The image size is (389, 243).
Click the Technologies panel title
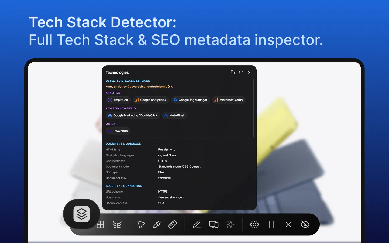(x=117, y=72)
